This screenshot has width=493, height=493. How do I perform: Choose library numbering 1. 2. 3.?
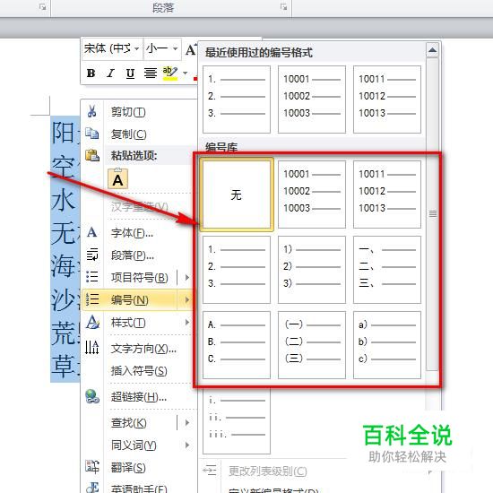click(x=237, y=270)
